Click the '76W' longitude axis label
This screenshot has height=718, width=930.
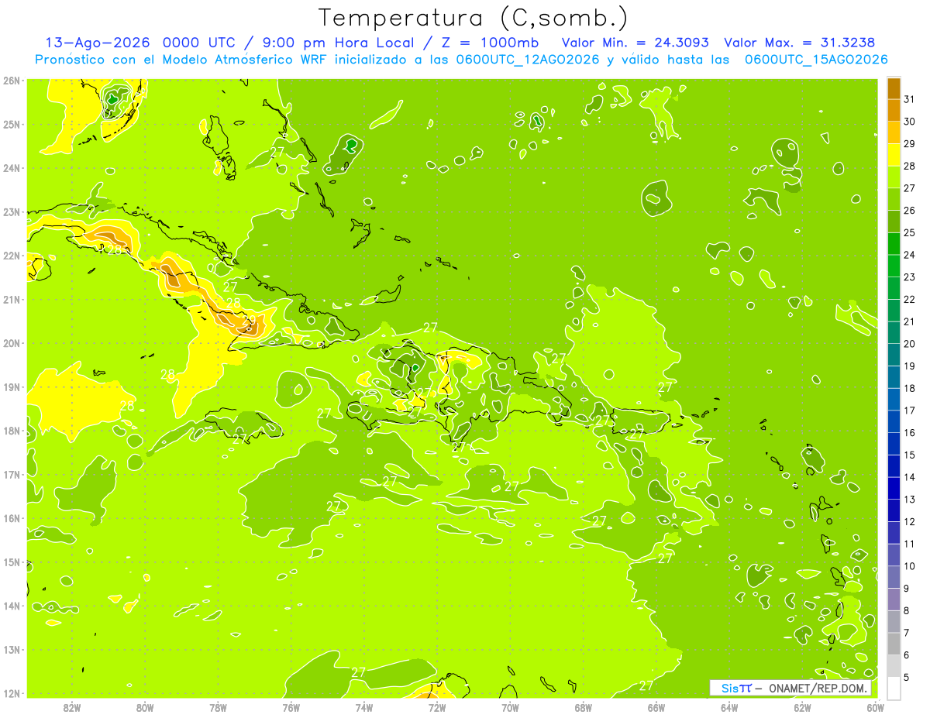[291, 707]
